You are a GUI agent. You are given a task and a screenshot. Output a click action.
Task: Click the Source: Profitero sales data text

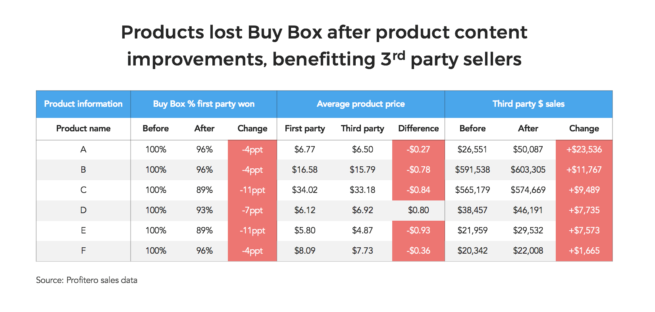coord(87,280)
